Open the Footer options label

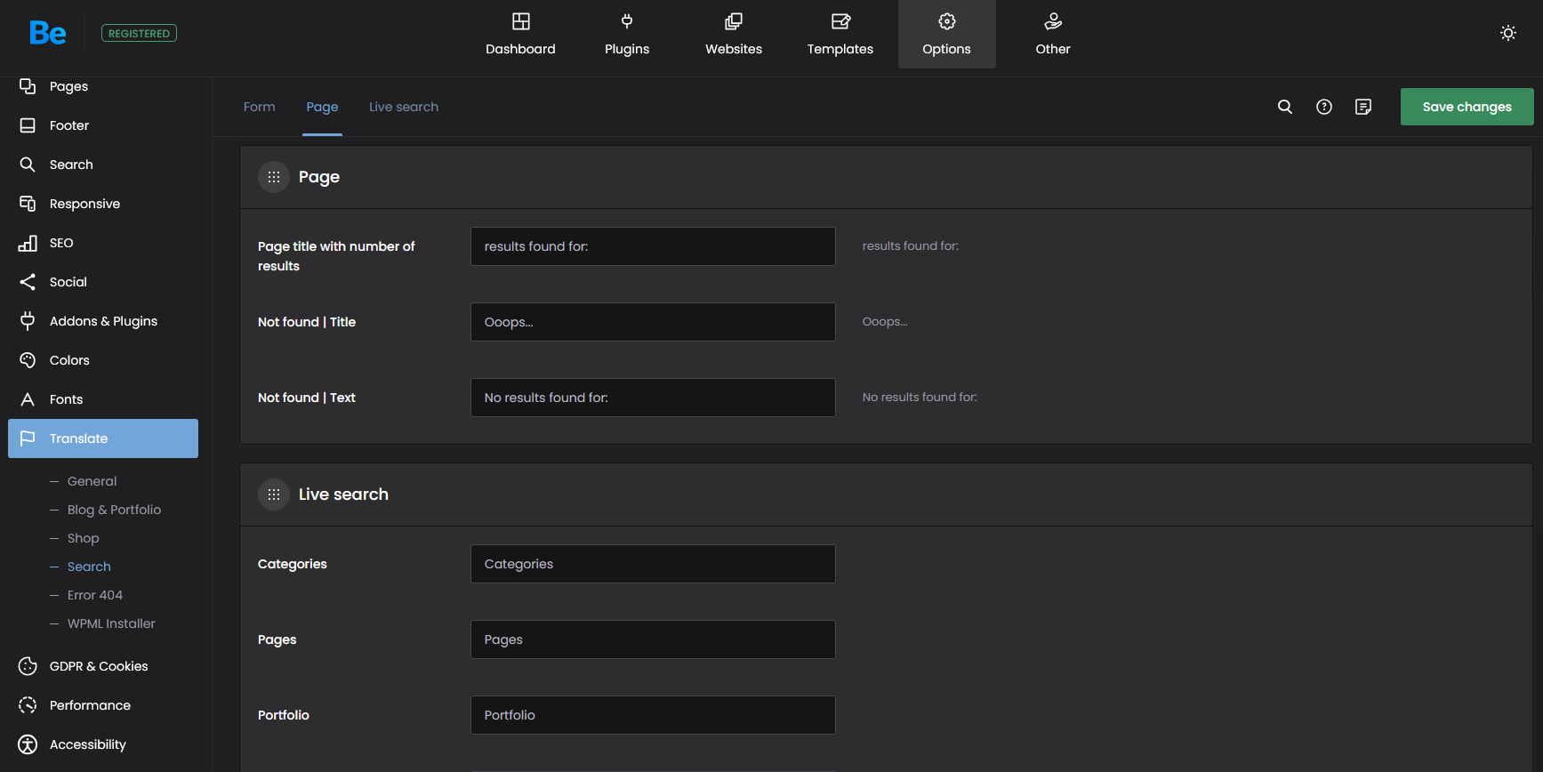pyautogui.click(x=69, y=125)
